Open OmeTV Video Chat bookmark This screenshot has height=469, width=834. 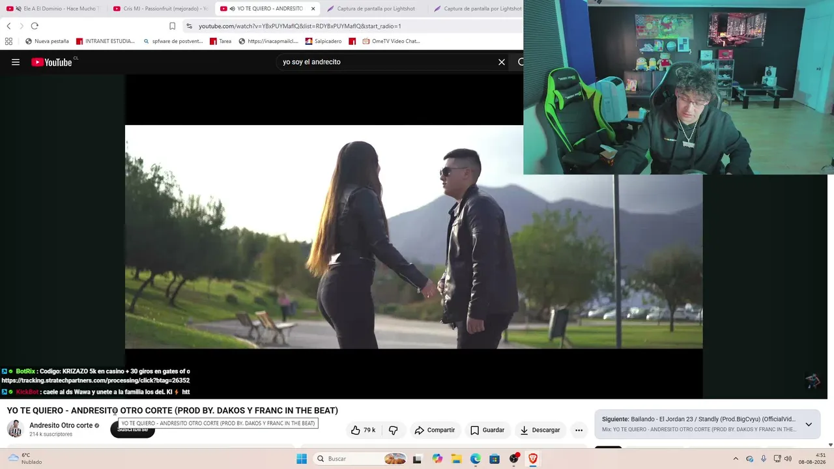click(391, 41)
